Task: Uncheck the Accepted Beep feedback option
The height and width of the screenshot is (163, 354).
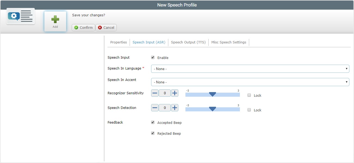Action: pos(153,122)
